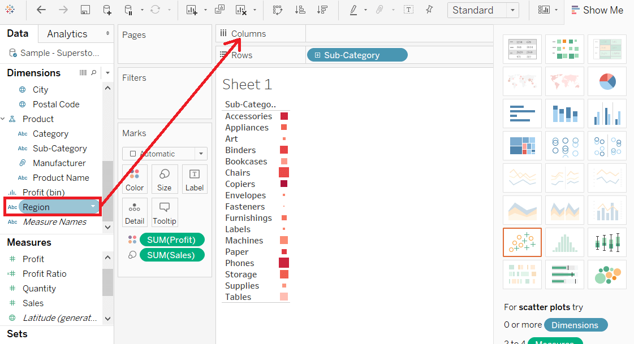Open the Tooltip marks card

164,212
